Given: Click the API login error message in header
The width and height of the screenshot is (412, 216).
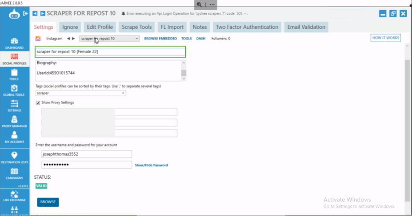Looking at the screenshot, I should 187,13.
